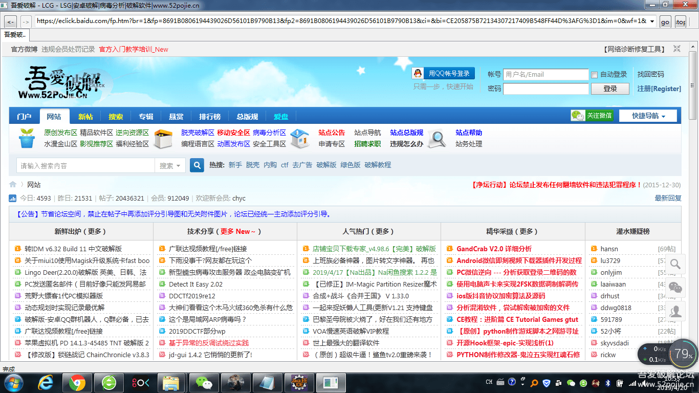Open post 转IDM v6.32 Build 11 中文破解版
Image resolution: width=699 pixels, height=393 pixels.
point(73,249)
